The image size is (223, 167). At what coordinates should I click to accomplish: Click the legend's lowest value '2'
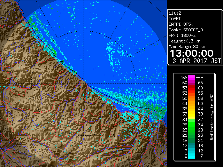pos(186,156)
